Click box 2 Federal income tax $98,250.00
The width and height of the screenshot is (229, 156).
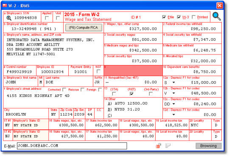click(203, 29)
